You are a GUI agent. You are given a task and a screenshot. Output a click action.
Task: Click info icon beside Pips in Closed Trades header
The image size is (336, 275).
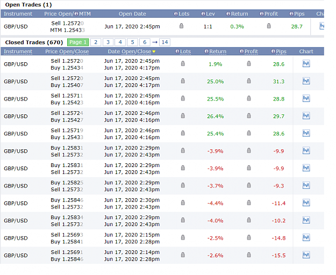[x=273, y=52]
